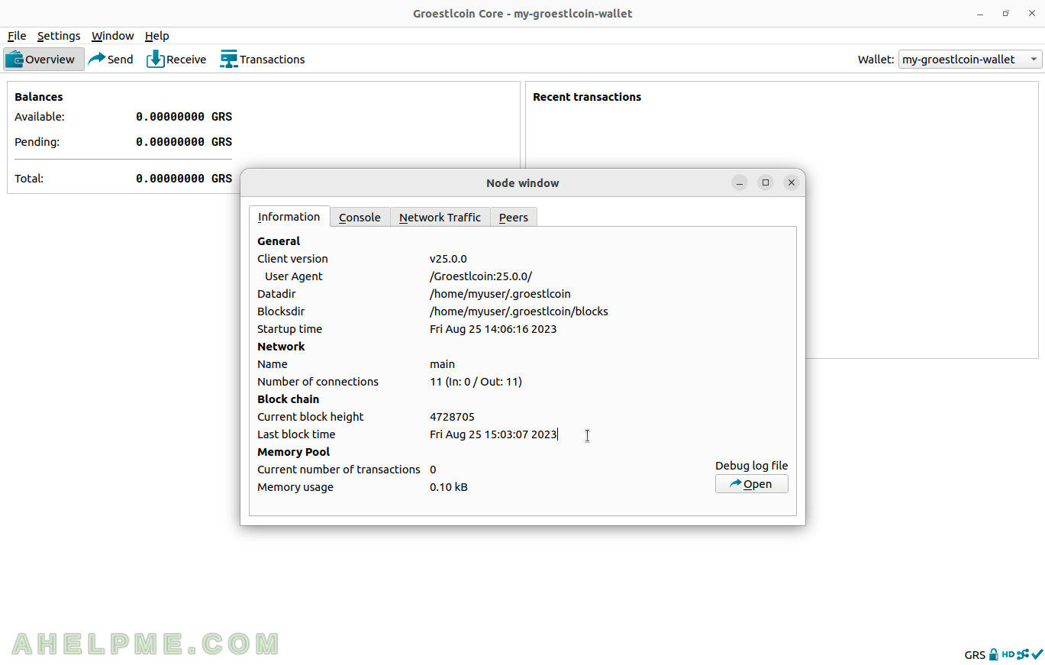This screenshot has width=1045, height=665.
Task: Click the current block height 4728705
Action: [x=452, y=416]
